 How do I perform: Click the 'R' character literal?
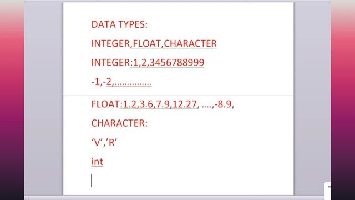click(111, 143)
